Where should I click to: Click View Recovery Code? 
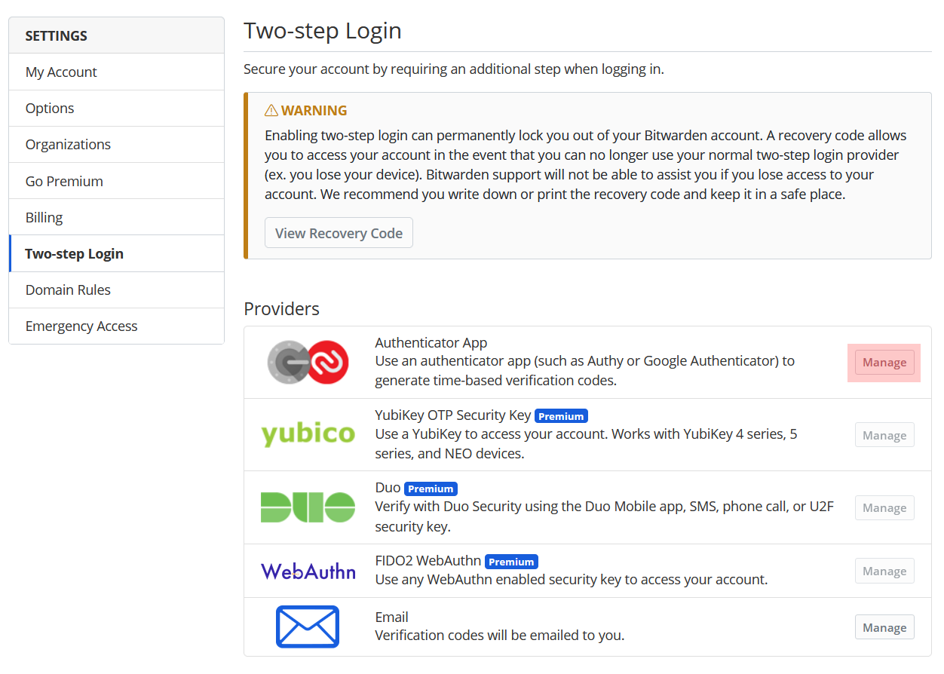click(x=339, y=232)
